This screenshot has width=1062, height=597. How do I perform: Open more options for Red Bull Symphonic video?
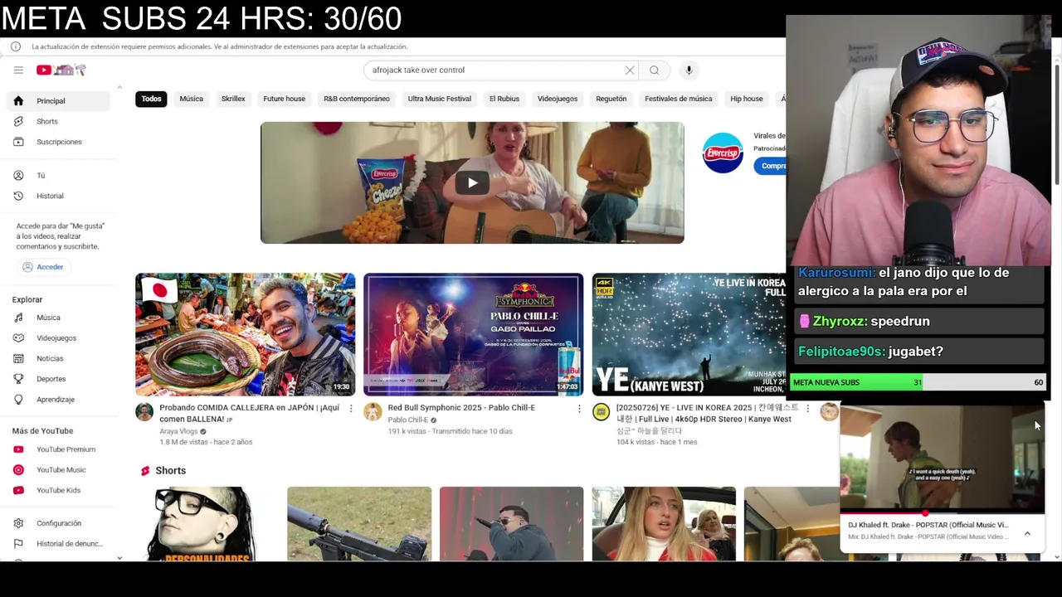[579, 409]
